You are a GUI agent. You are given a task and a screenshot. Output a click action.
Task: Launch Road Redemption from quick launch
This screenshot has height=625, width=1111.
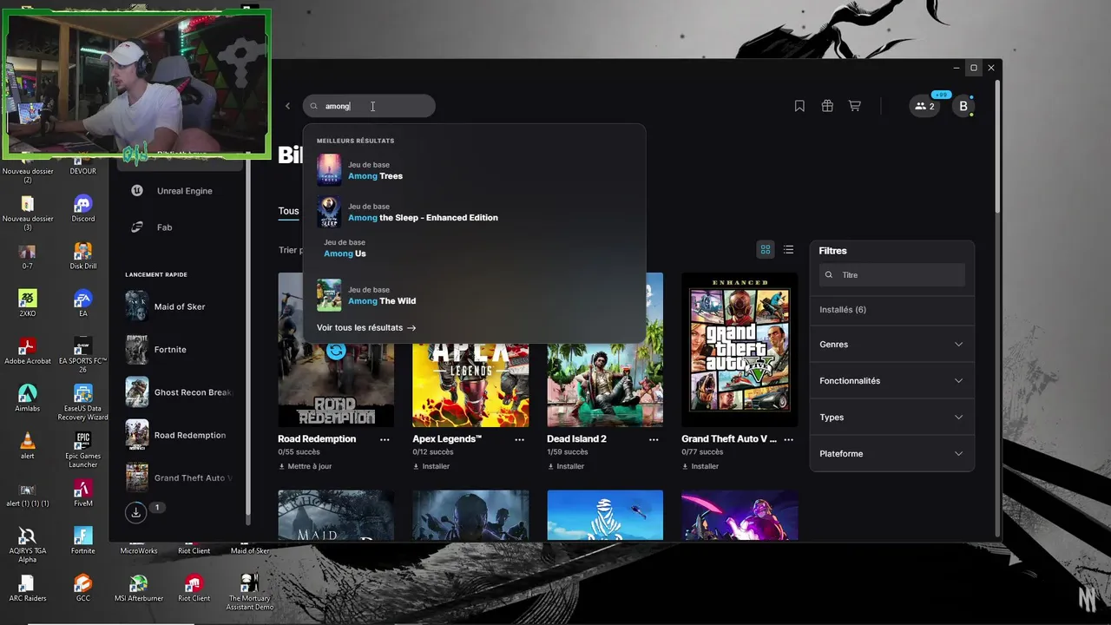click(179, 435)
